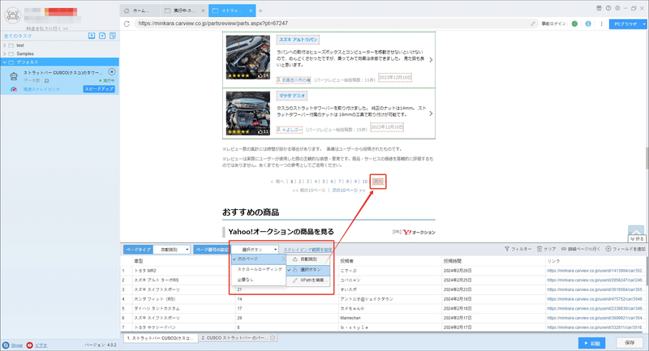This screenshot has height=351, width=649.
Task: Click the フィルター filter icon
Action: 507,249
